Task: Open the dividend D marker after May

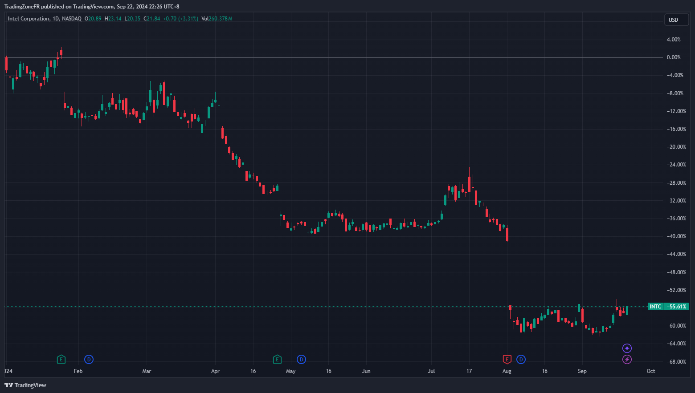Action: tap(301, 359)
